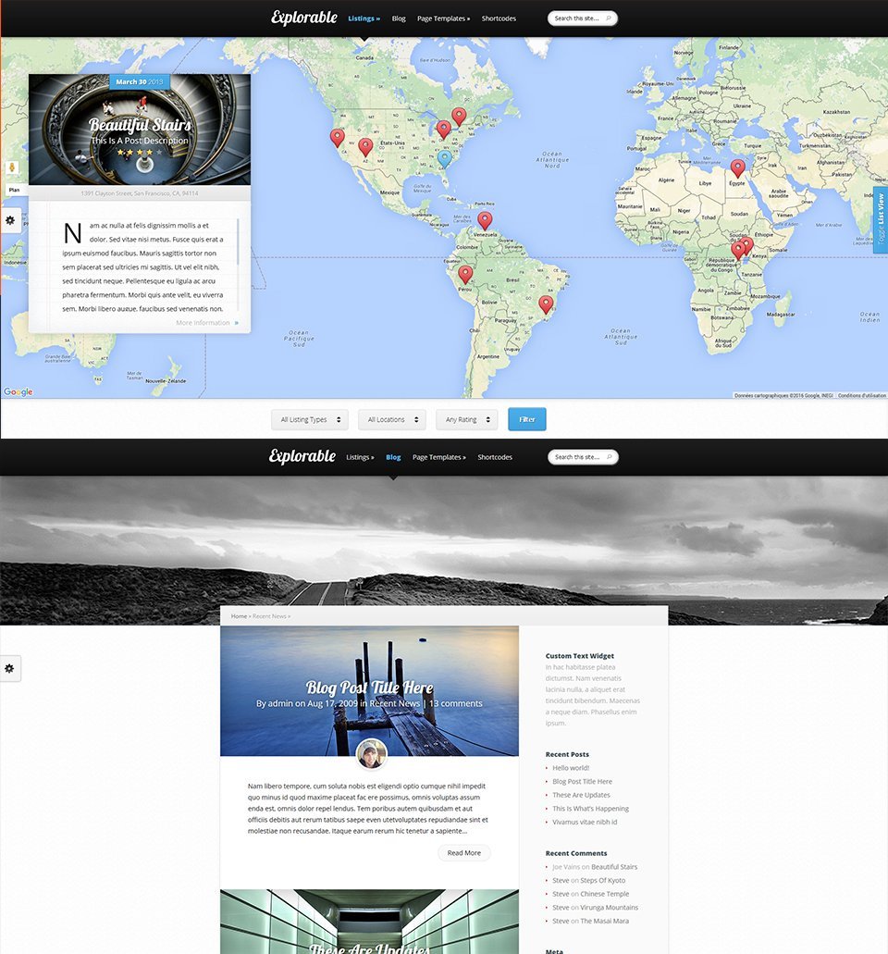
Task: Click the red marker on Venezuela
Action: click(x=485, y=220)
